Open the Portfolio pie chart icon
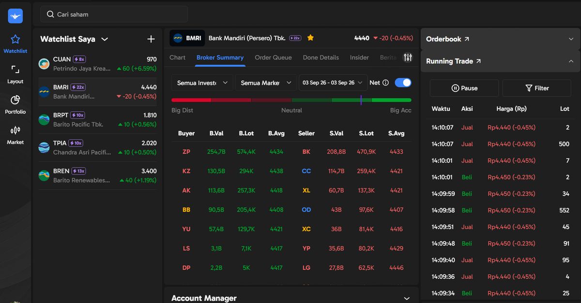The image size is (581, 303). [15, 100]
